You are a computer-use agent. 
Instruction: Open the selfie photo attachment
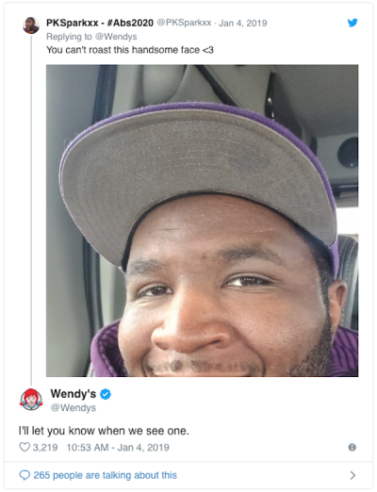202,221
